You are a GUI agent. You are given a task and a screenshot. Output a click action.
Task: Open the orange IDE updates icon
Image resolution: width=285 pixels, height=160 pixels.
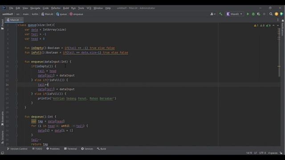[x=277, y=14]
